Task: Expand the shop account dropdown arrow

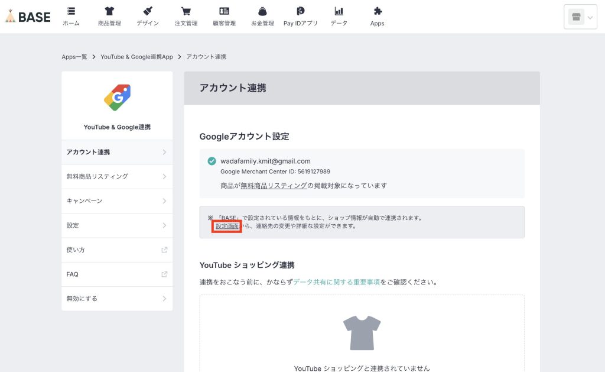Action: click(x=590, y=17)
